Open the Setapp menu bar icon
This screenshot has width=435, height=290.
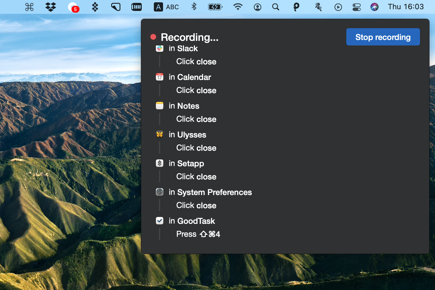click(x=95, y=7)
